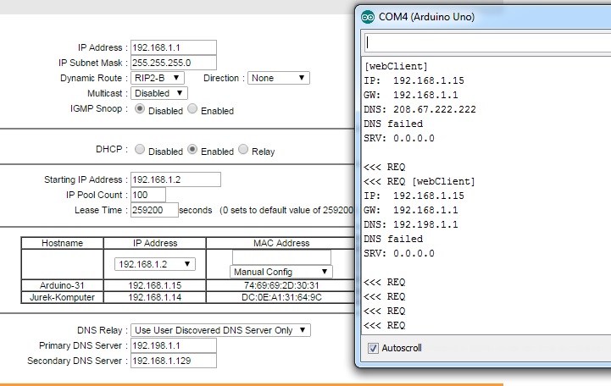Click the Starting IP Address field
Image resolution: width=611 pixels, height=386 pixels.
click(175, 179)
